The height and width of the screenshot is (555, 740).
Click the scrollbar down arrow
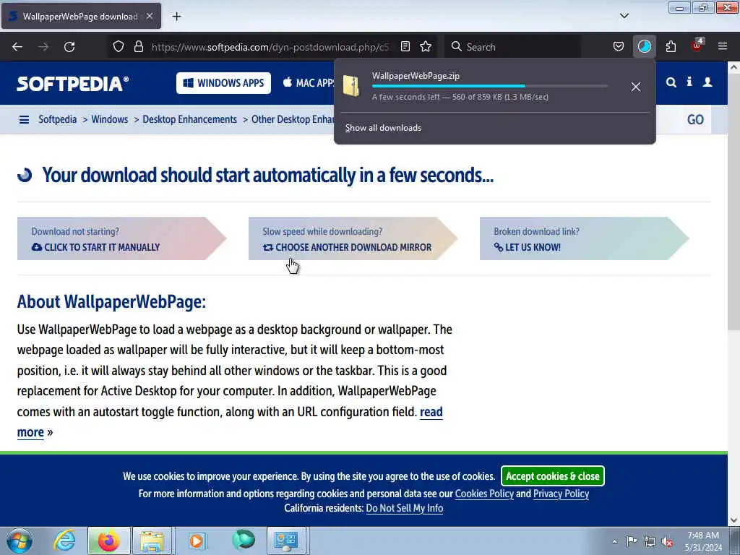tap(733, 520)
